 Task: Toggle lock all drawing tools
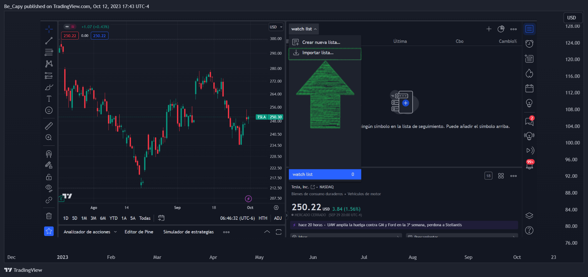pos(49,177)
